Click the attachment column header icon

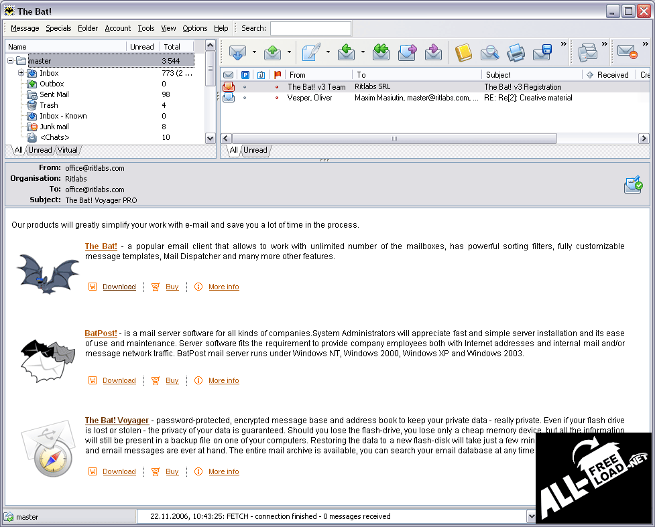[261, 75]
